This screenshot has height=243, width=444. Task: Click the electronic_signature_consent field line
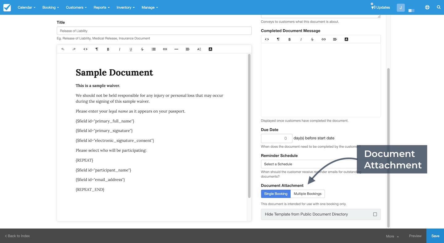115,141
